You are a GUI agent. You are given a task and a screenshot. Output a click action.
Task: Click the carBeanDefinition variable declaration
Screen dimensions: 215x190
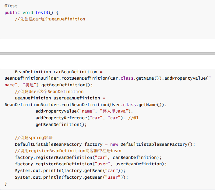pos(75,72)
